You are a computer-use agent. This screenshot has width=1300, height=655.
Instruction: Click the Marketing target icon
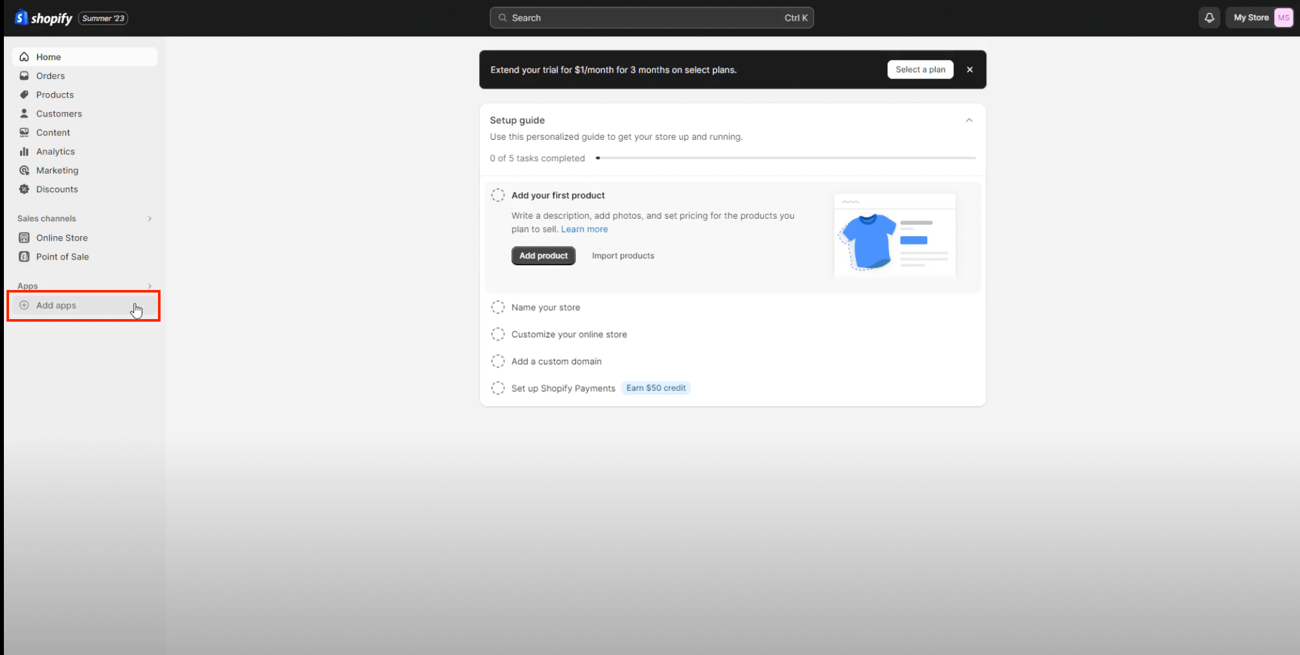coord(24,170)
